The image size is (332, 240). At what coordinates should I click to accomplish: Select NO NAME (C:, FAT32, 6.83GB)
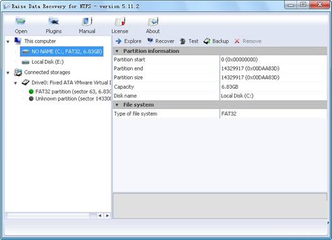pyautogui.click(x=61, y=51)
